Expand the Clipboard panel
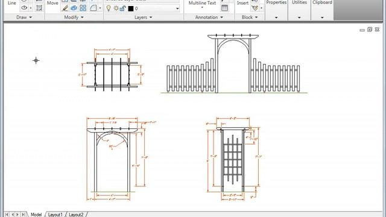The image size is (386, 217). [x=322, y=17]
